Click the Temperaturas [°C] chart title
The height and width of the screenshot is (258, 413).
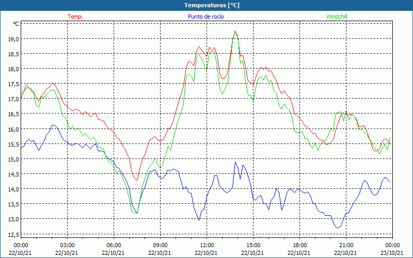pyautogui.click(x=212, y=5)
